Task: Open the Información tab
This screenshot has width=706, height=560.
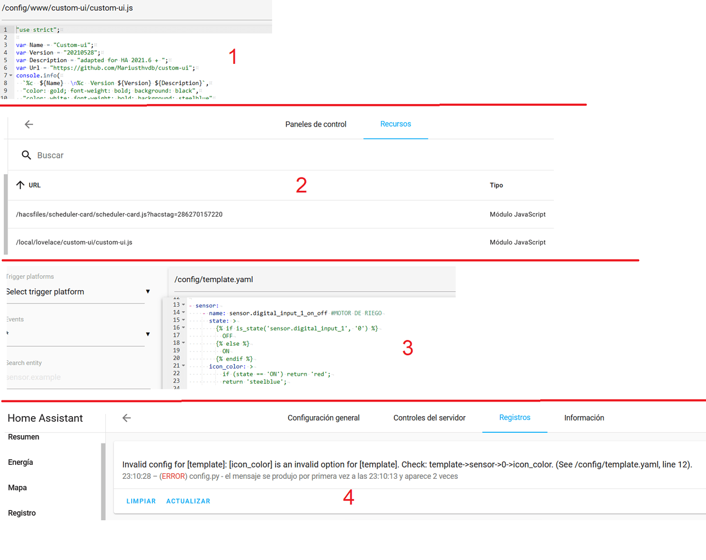Action: click(x=584, y=418)
